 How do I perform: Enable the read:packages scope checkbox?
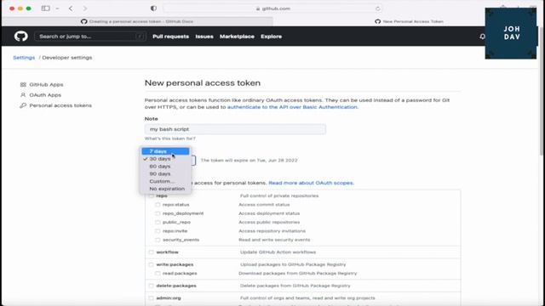click(158, 274)
